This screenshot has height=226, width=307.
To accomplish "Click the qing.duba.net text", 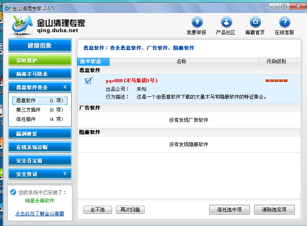I will click(57, 31).
